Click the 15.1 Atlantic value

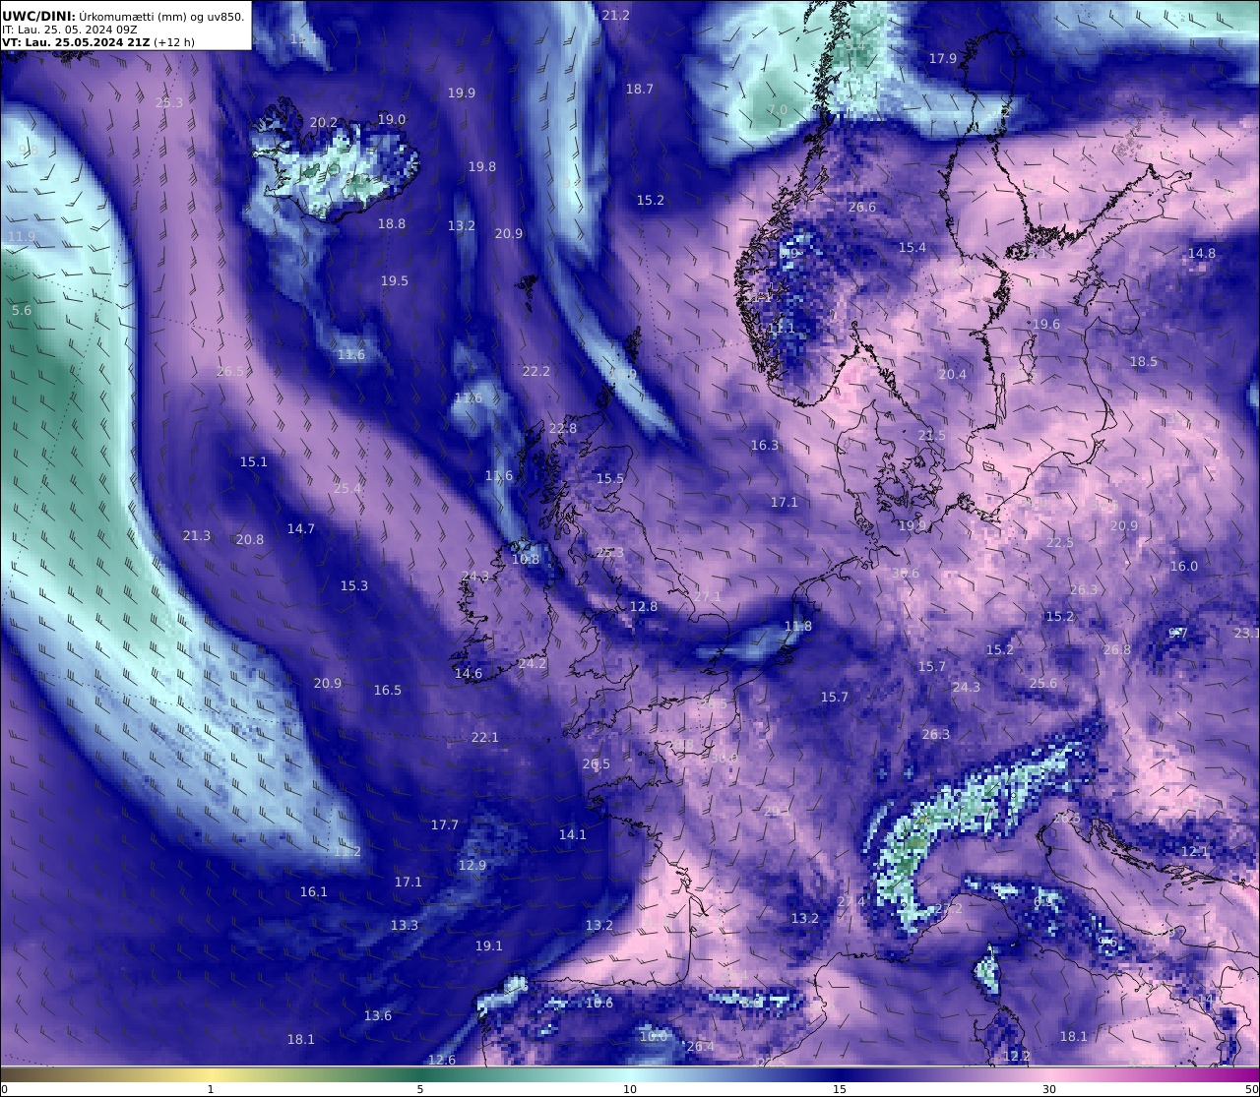pos(254,461)
